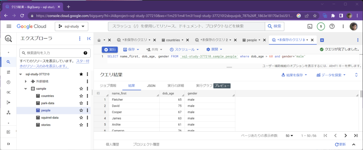Switch to JSON results tab
The height and width of the screenshot is (150, 363).
151,86
